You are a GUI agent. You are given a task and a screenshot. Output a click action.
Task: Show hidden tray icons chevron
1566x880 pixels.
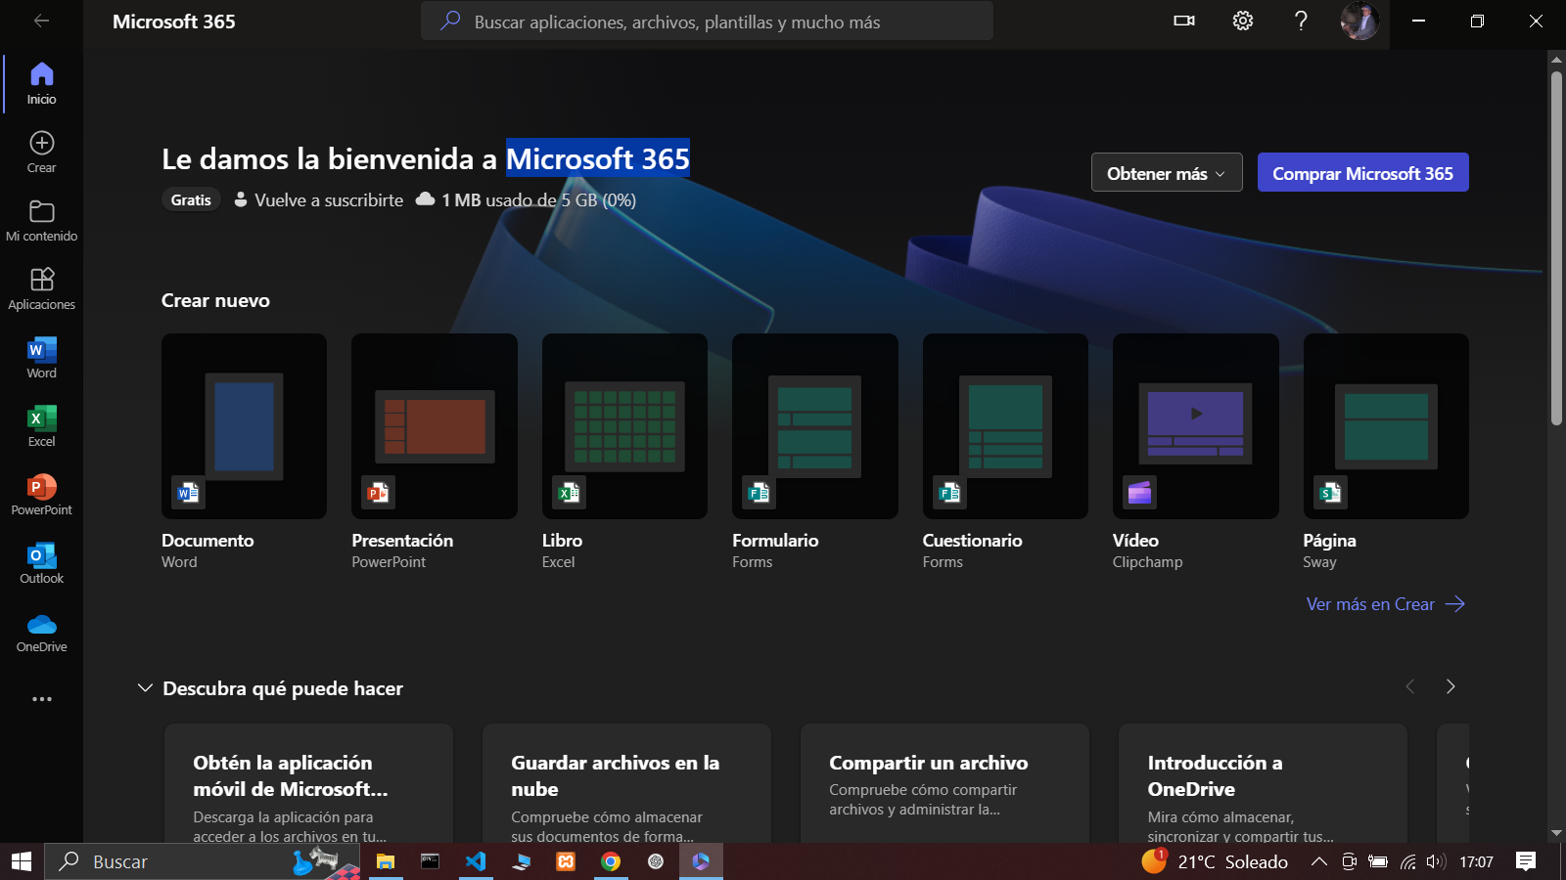pos(1319,861)
